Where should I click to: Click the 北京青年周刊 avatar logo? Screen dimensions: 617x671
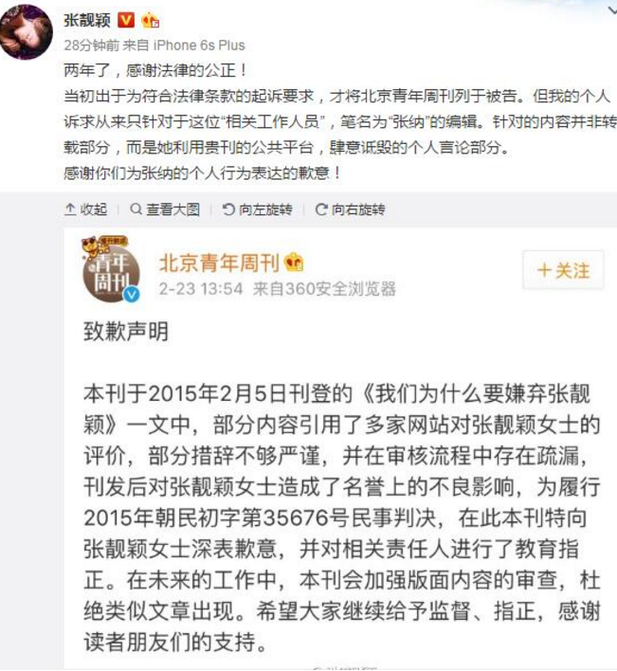pos(111,268)
